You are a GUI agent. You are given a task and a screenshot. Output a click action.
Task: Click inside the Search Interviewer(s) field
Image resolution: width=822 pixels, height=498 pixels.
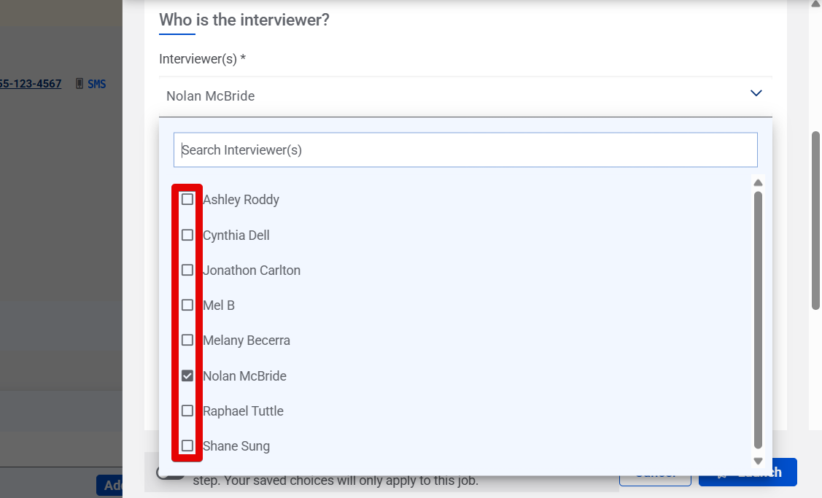click(465, 149)
